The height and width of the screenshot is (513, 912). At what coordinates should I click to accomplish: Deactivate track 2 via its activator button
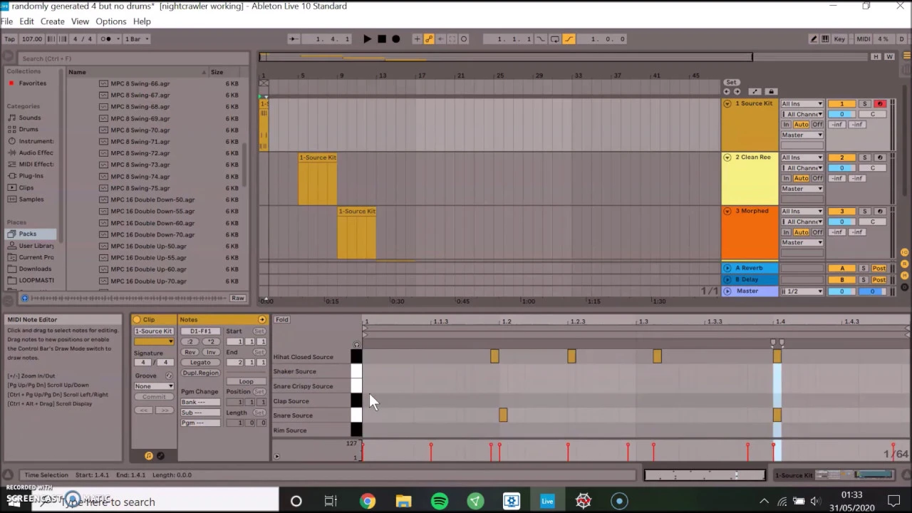click(841, 157)
